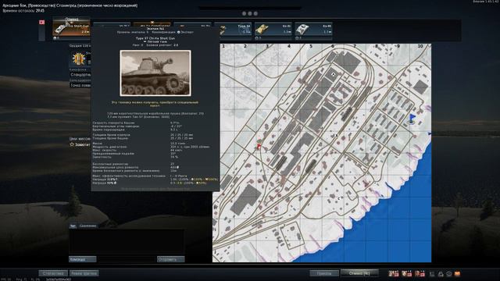The height and width of the screenshot is (281, 500).
Task: Click the first red squad icon in bottom bar
Action: (x=394, y=273)
